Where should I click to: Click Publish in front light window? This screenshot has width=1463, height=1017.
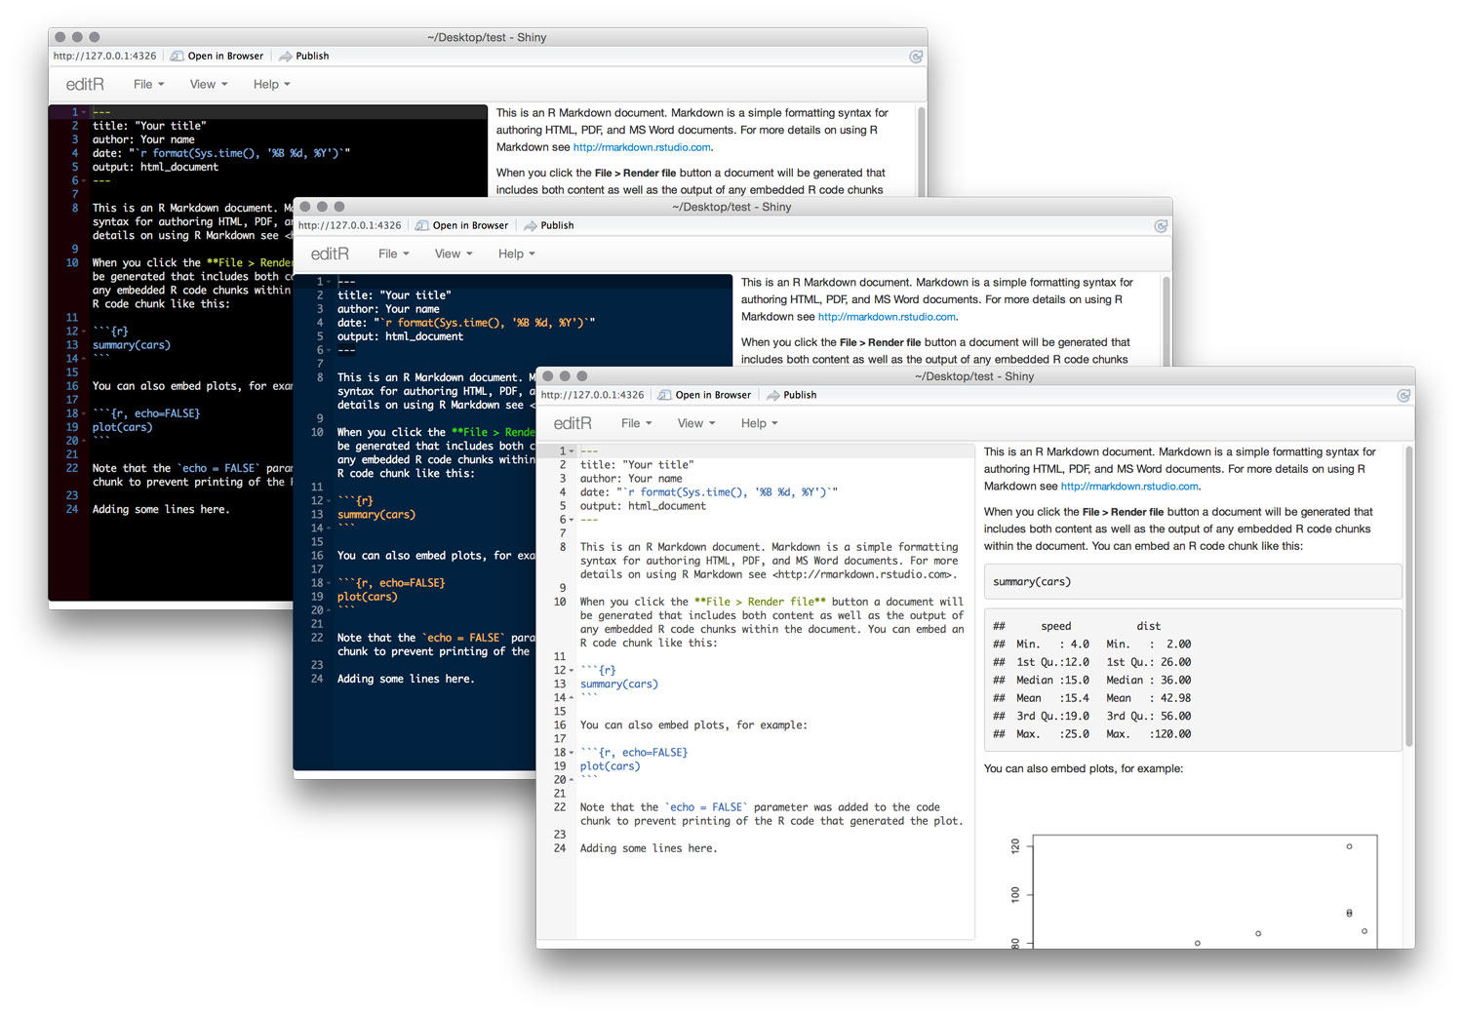[792, 395]
